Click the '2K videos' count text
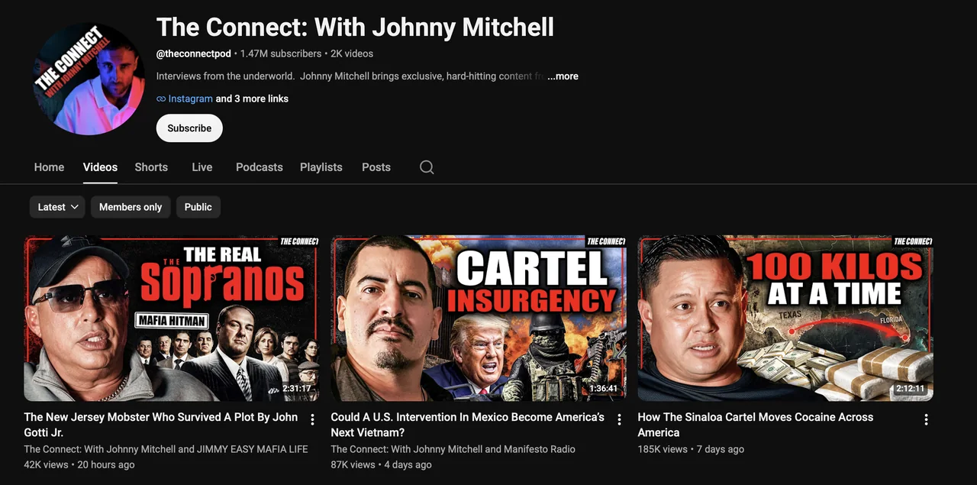977x485 pixels. pos(352,53)
